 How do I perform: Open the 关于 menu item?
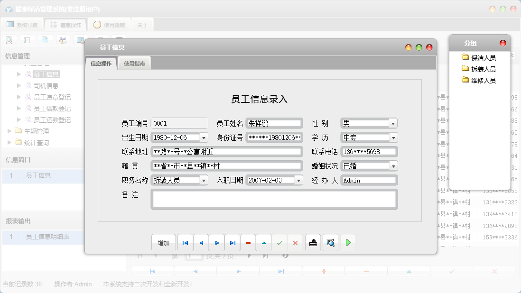pos(142,24)
